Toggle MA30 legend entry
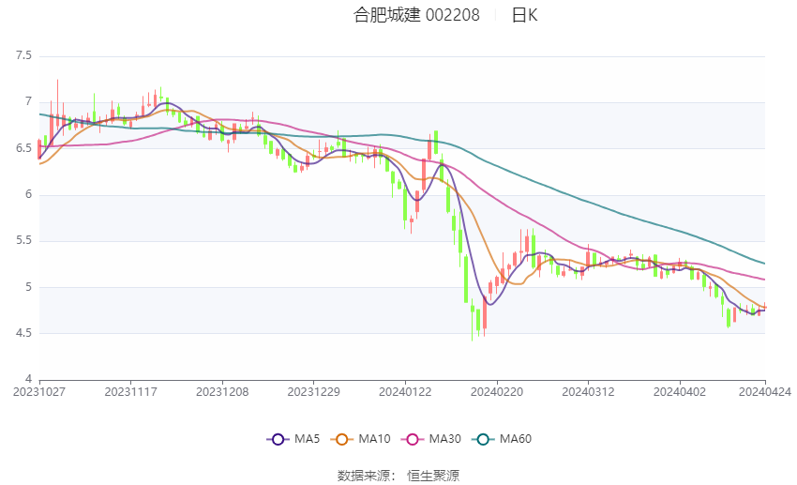This screenshot has width=797, height=485. [x=432, y=439]
